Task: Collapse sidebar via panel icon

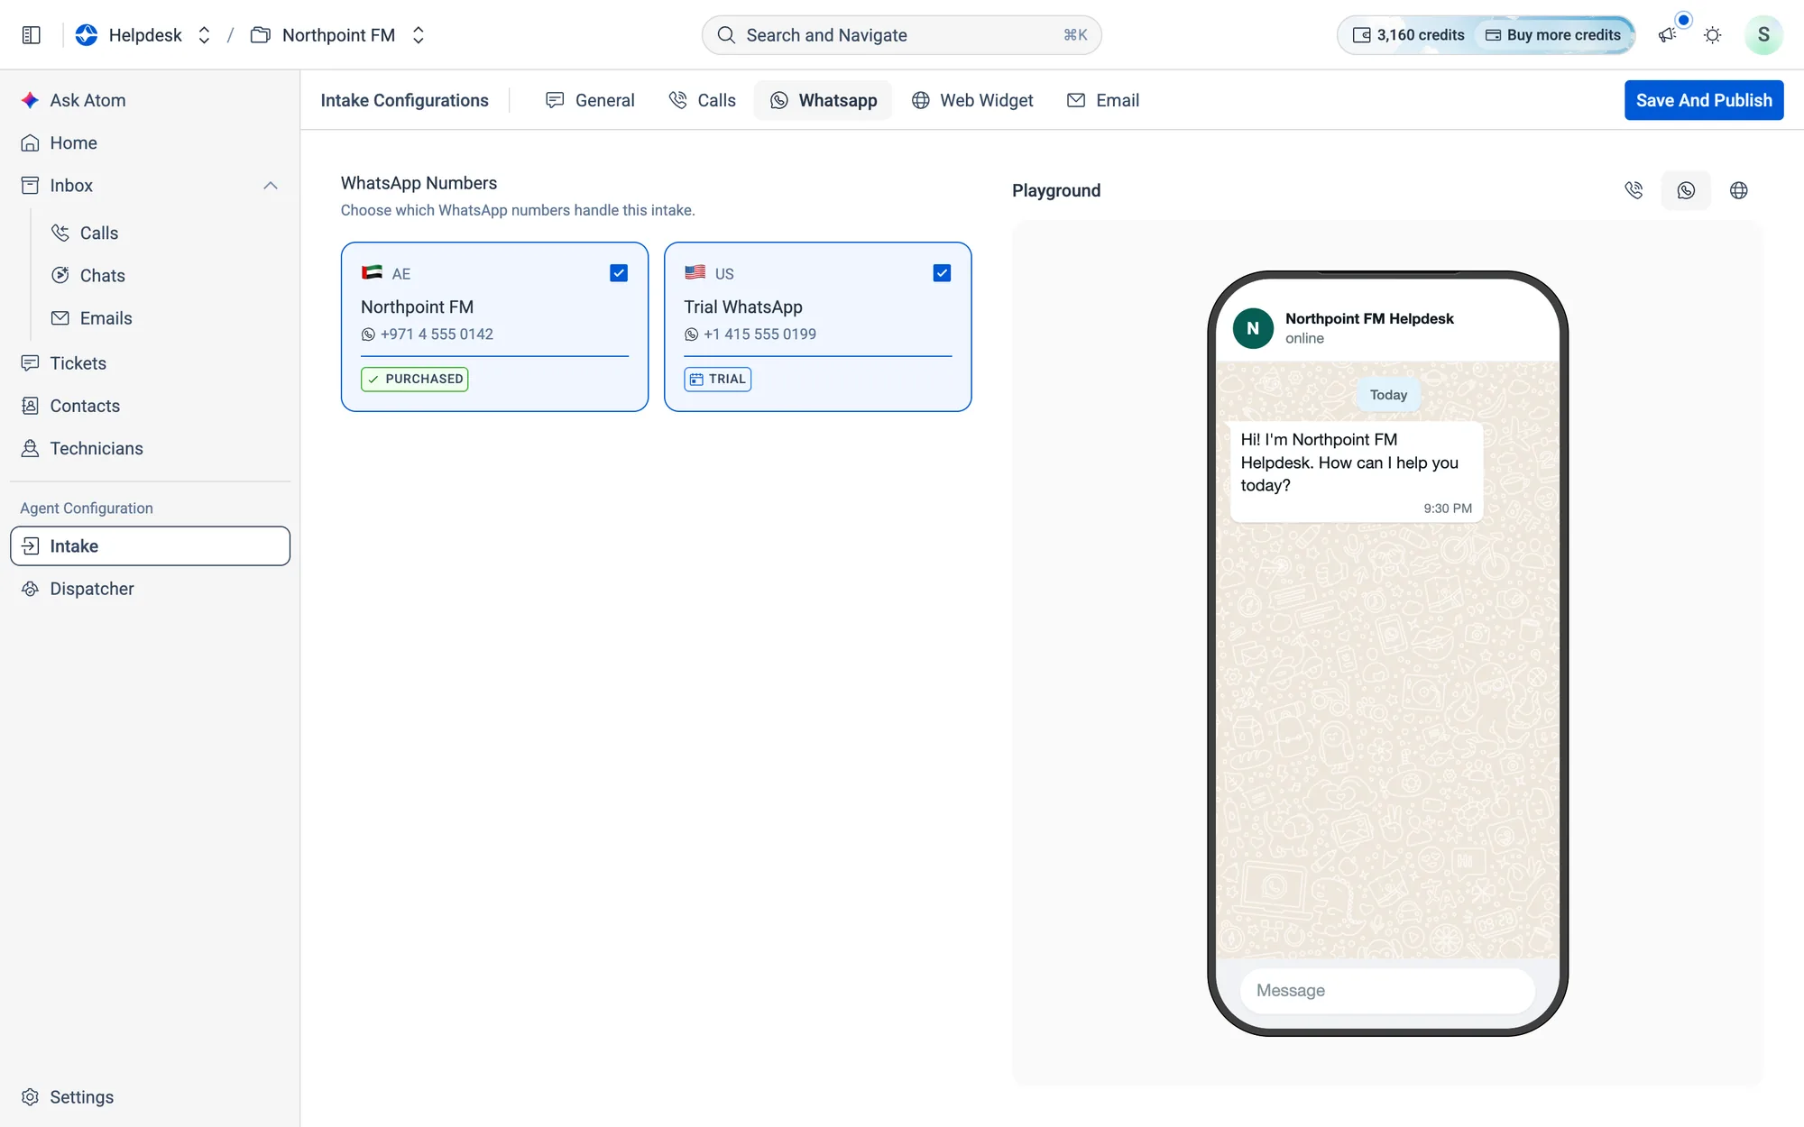Action: [x=31, y=35]
